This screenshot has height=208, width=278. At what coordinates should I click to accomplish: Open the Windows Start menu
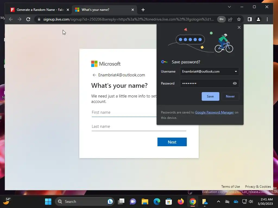point(48,201)
